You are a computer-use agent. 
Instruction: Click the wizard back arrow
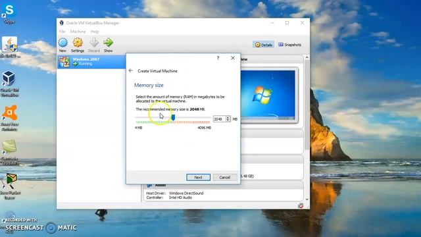click(131, 70)
